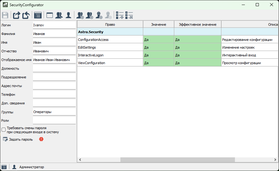The image size is (279, 171).
Task: Click the add user group icon
Action: pyautogui.click(x=80, y=15)
